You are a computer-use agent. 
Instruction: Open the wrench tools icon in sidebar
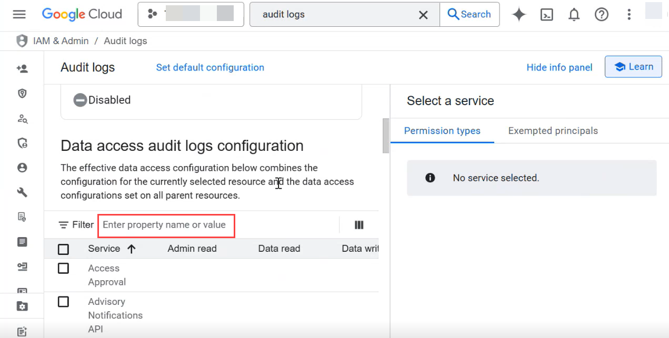click(x=22, y=192)
